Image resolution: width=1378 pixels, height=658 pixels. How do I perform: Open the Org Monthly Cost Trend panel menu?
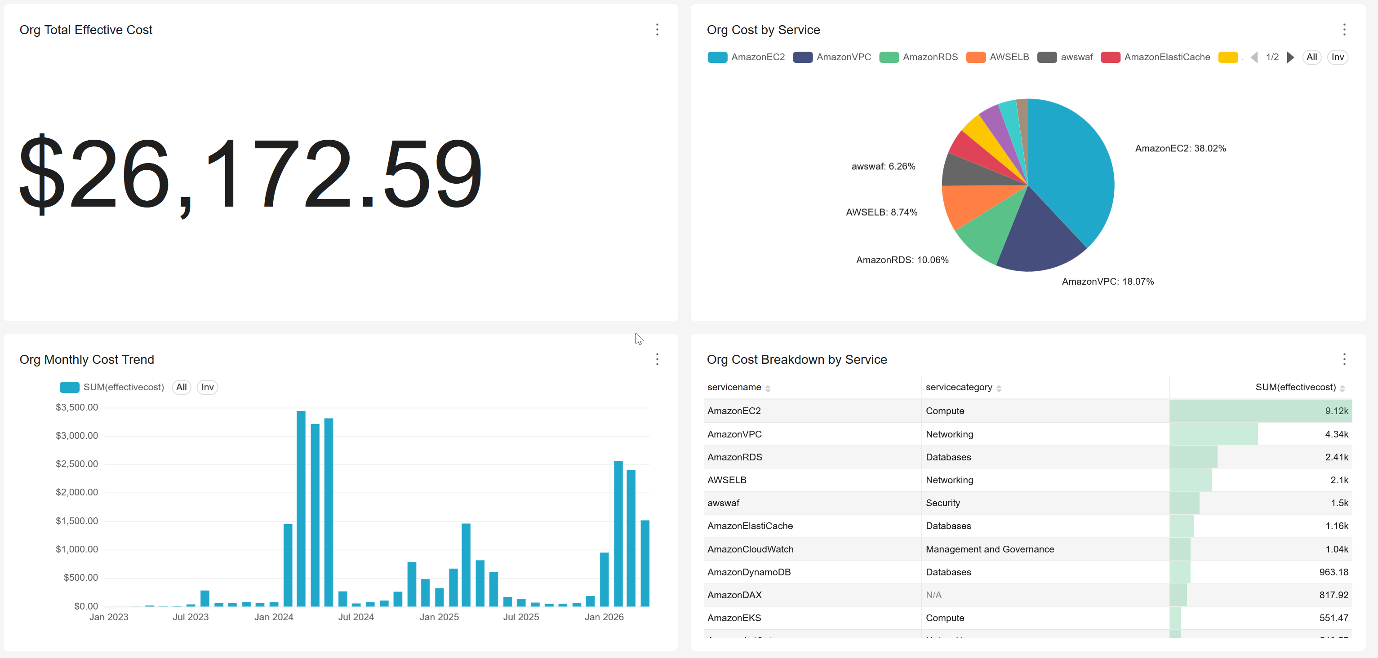pos(657,359)
